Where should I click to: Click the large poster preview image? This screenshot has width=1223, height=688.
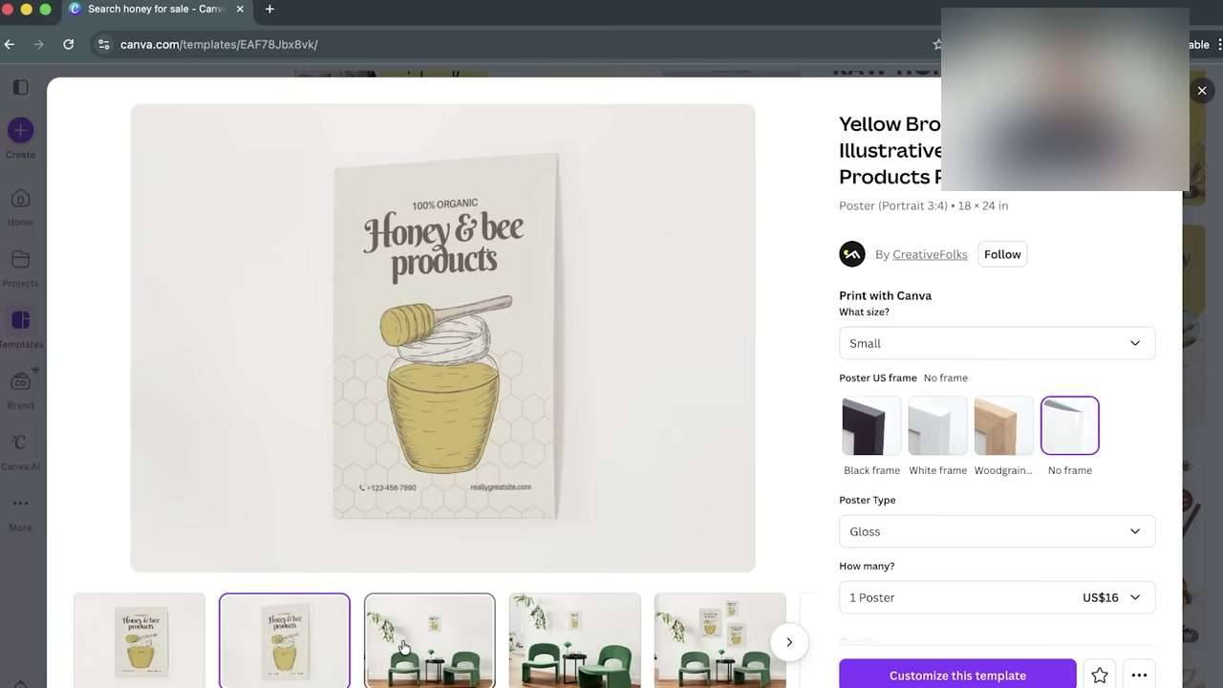[442, 337]
